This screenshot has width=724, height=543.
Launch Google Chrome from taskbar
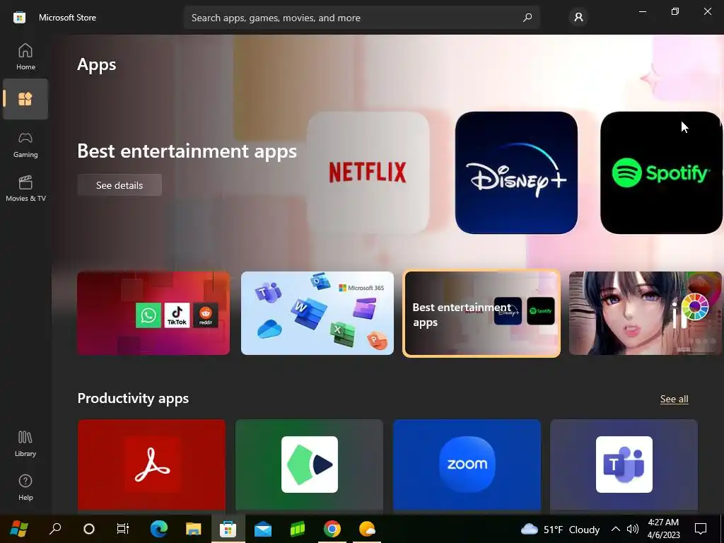(332, 529)
